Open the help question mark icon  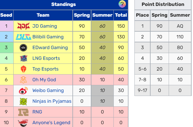tap(122, 4)
